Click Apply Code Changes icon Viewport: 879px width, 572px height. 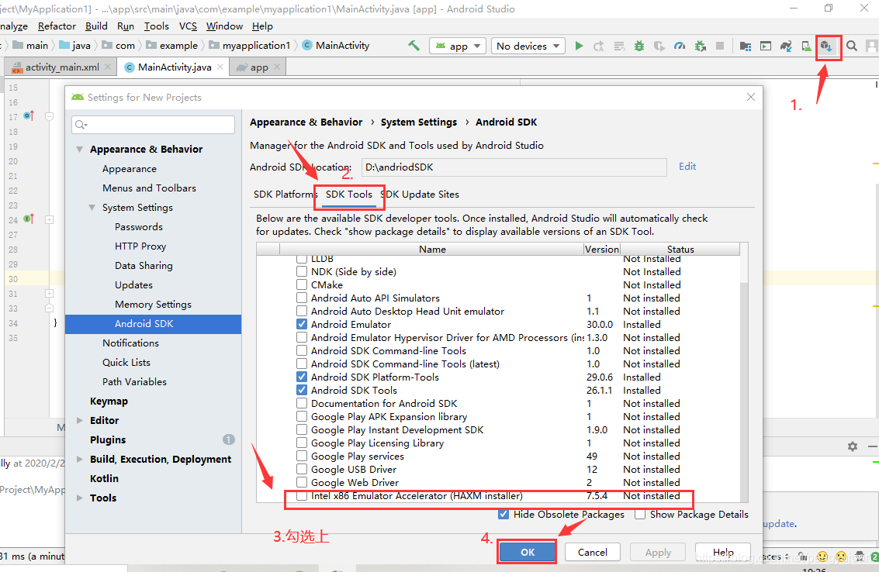619,46
